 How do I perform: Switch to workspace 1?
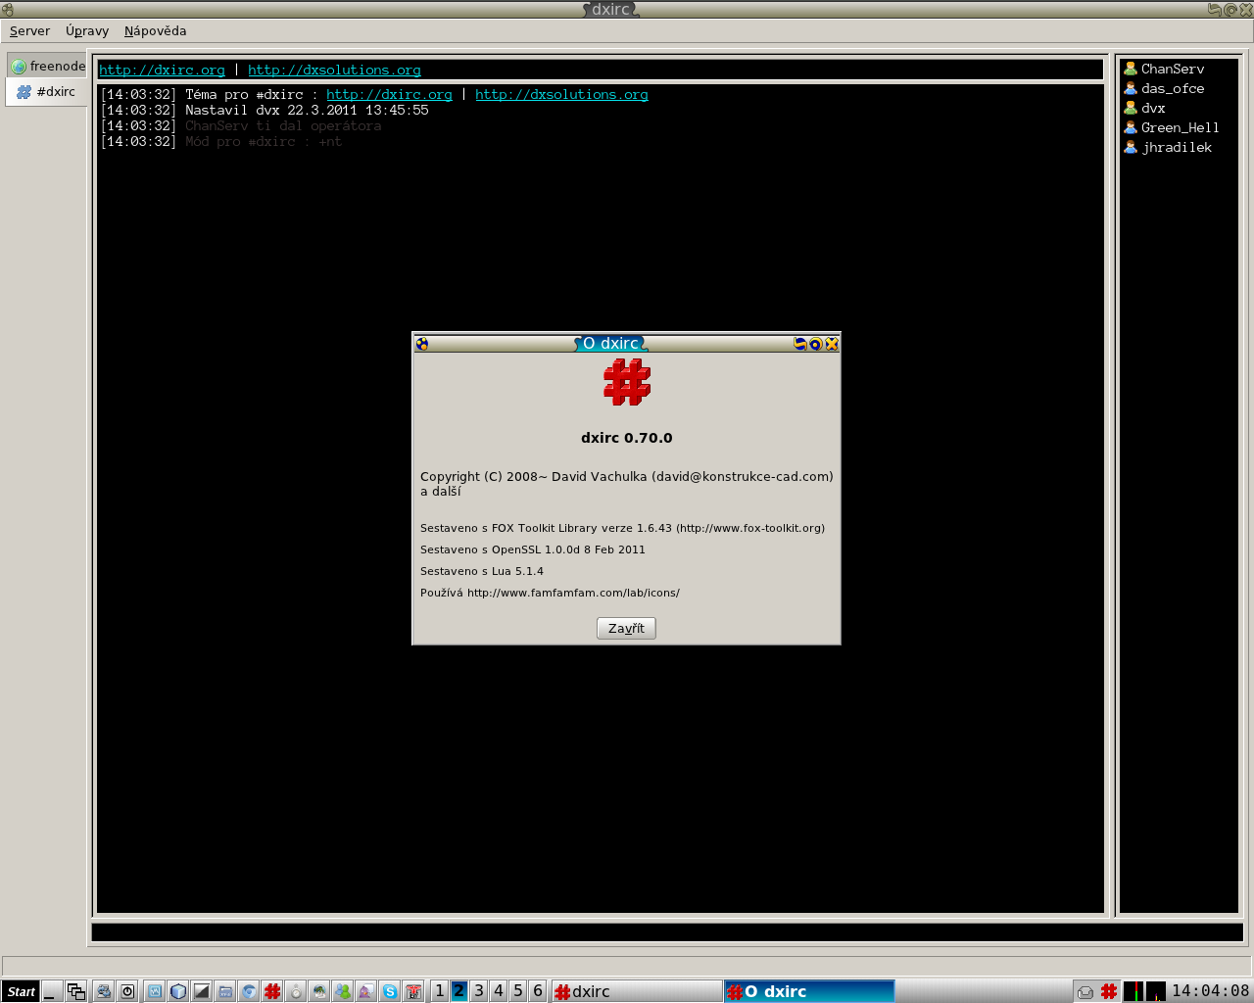440,991
